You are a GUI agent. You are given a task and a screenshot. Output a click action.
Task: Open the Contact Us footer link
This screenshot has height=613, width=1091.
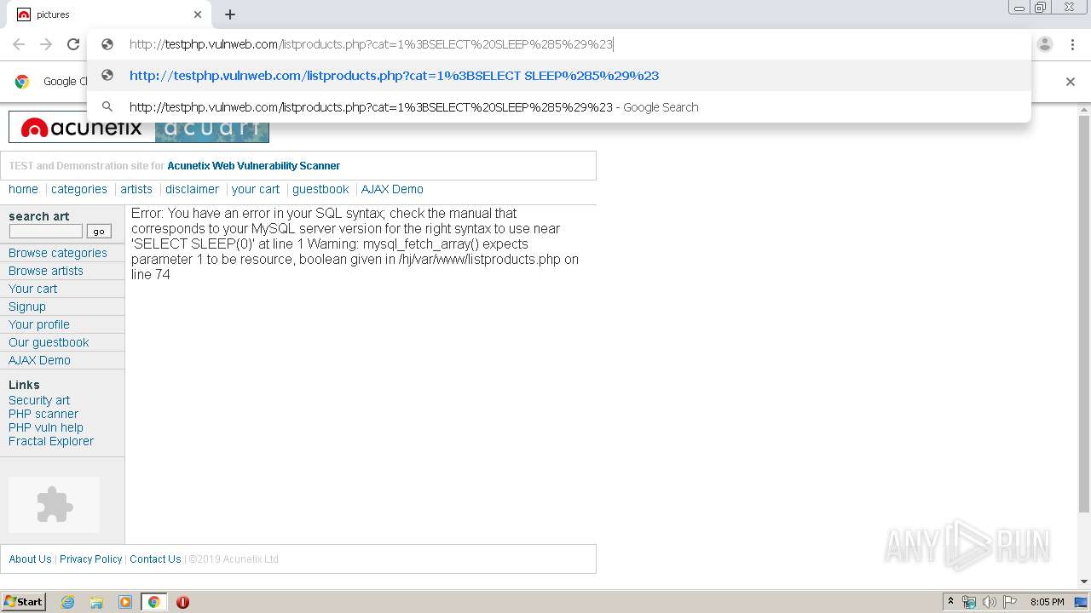pyautogui.click(x=155, y=559)
